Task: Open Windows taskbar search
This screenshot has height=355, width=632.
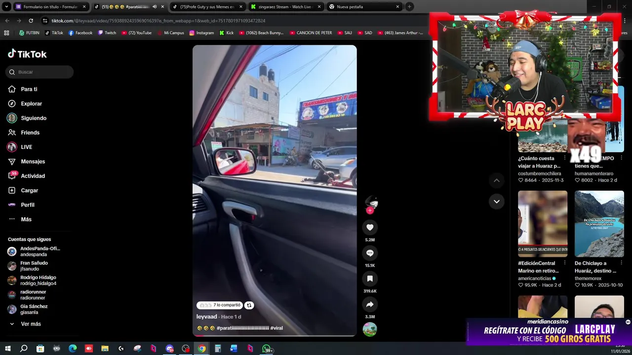Action: tap(24, 349)
